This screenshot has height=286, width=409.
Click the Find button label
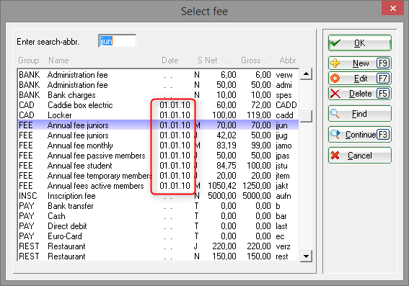[359, 114]
